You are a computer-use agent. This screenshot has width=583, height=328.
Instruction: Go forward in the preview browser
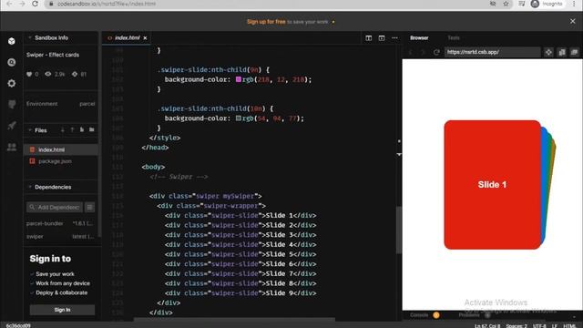click(423, 52)
